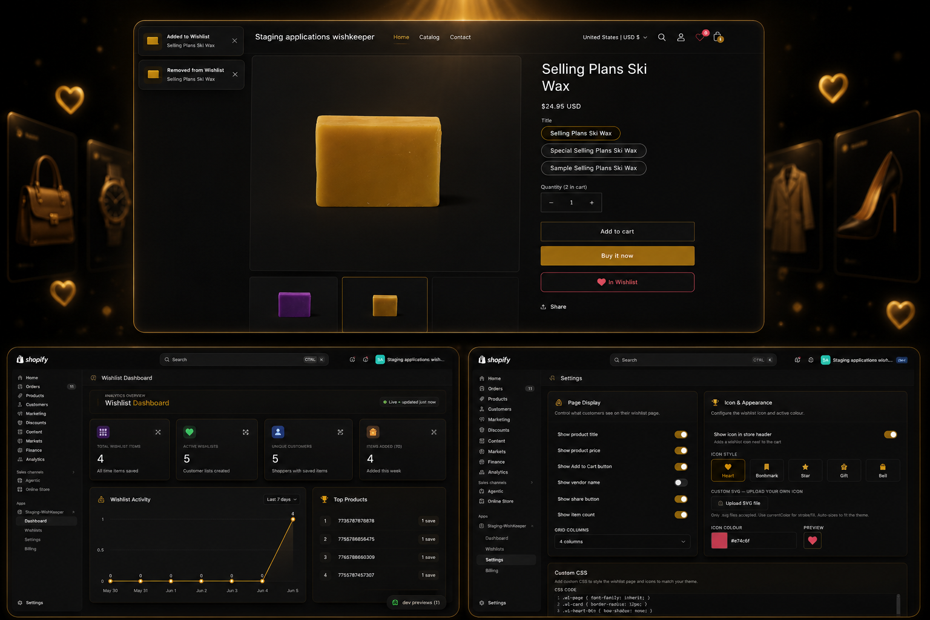This screenshot has width=930, height=620.
Task: Select the Bonbmark icon style
Action: pyautogui.click(x=767, y=470)
